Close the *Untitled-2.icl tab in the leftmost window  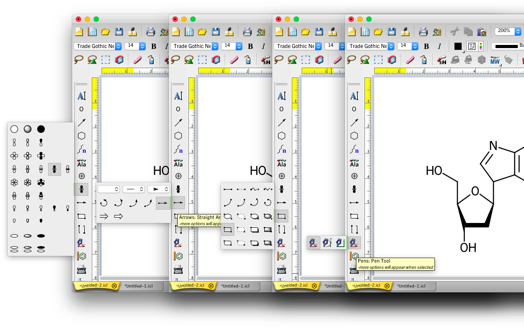tap(114, 286)
